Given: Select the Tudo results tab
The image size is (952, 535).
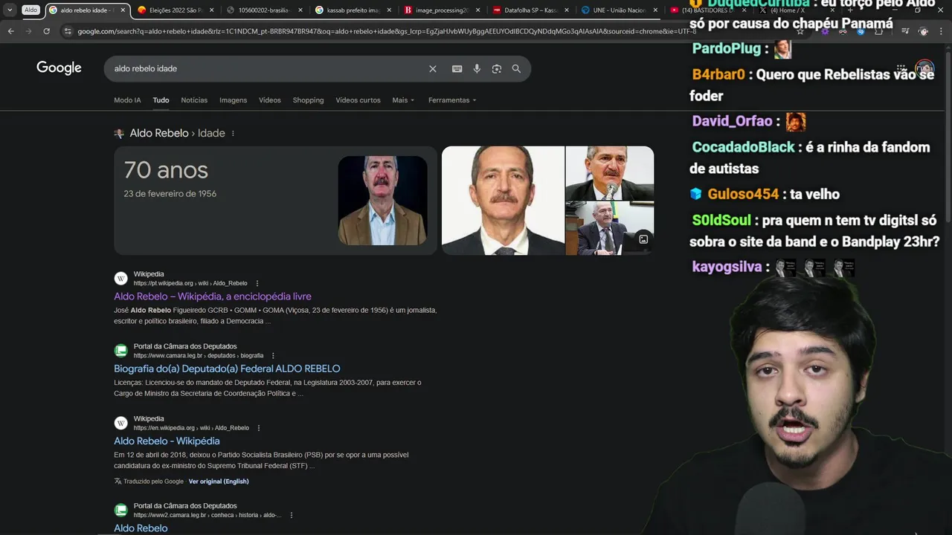Looking at the screenshot, I should (x=161, y=100).
